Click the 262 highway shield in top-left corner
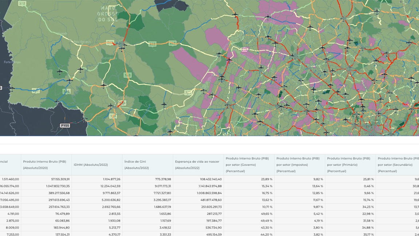 (22, 3)
